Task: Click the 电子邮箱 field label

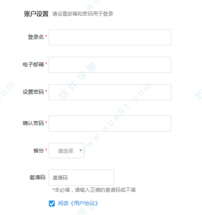Action: 33,64
